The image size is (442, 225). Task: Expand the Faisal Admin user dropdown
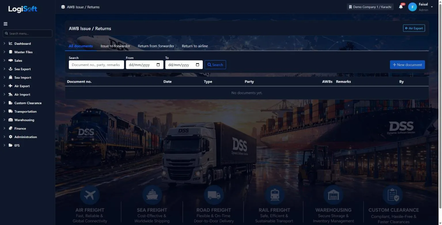(x=432, y=7)
